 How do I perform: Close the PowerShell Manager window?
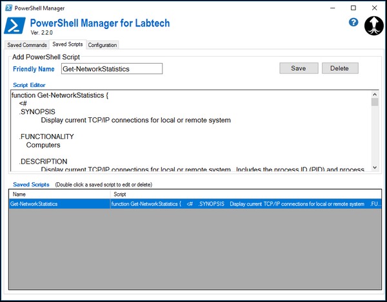coord(374,8)
